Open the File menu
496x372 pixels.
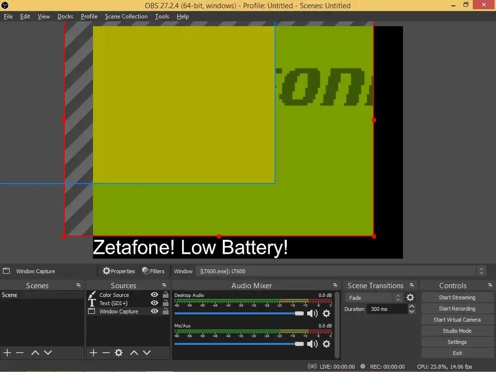[8, 16]
